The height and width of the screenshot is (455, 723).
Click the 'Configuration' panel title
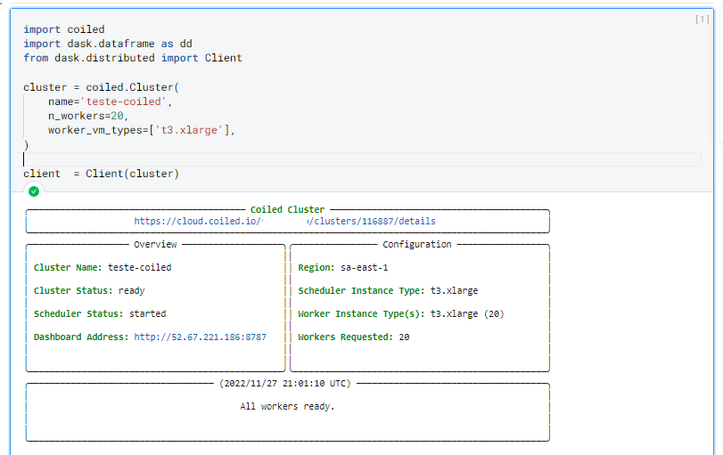pyautogui.click(x=416, y=244)
